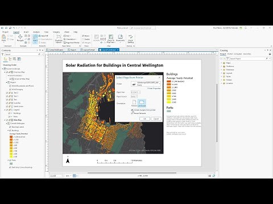Open the Duplicate Layout tool

pyautogui.click(x=59, y=39)
